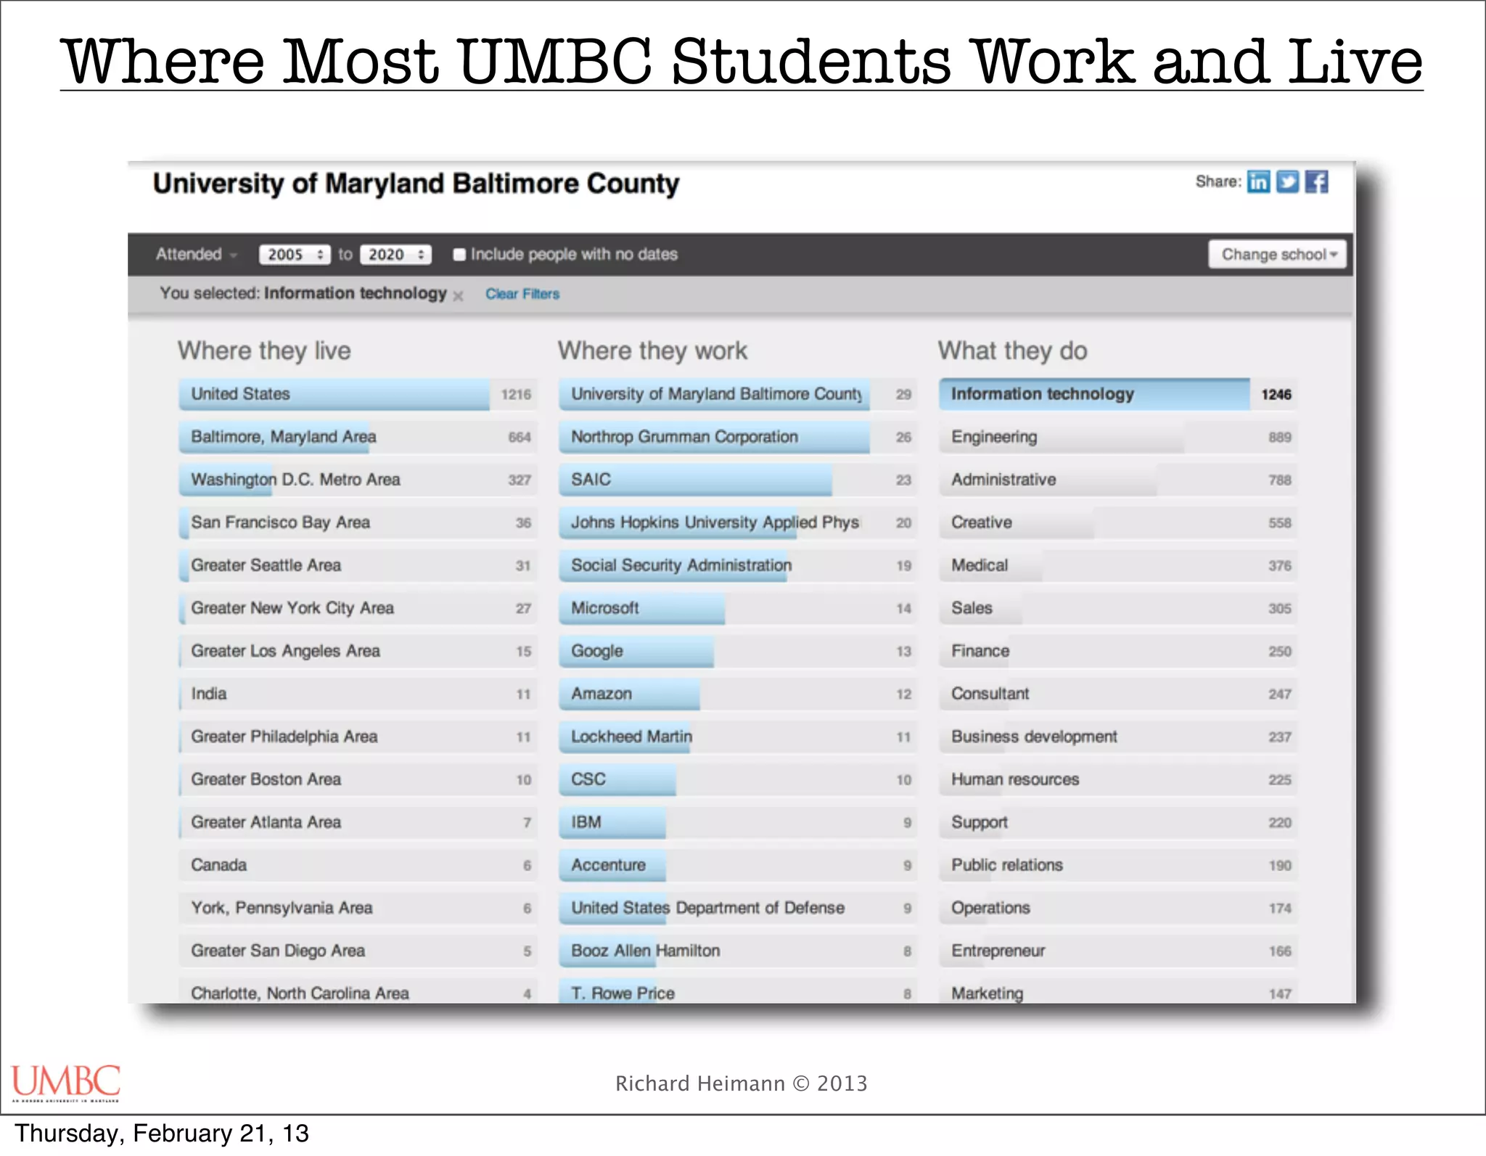The image size is (1486, 1156).
Task: Filter by Accenture employer
Action: coord(738,865)
